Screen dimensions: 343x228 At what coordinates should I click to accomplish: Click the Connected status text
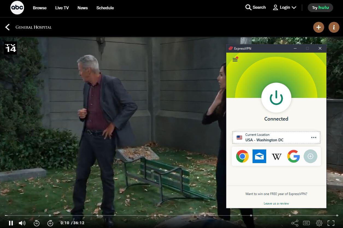(276, 119)
